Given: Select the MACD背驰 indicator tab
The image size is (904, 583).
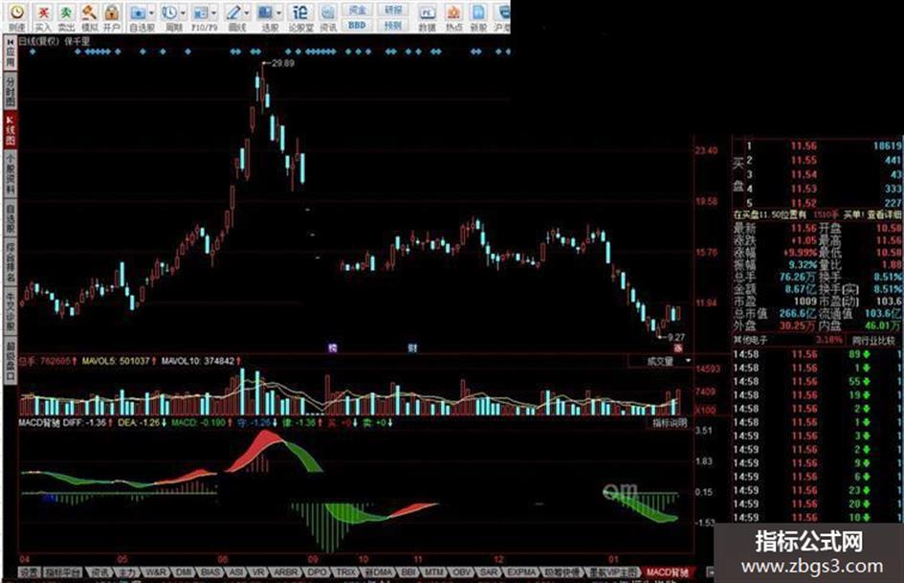Looking at the screenshot, I should pyautogui.click(x=668, y=572).
